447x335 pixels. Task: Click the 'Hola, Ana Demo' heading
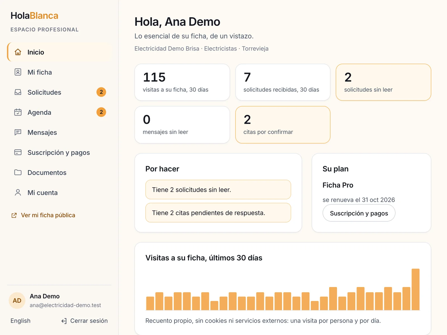177,22
